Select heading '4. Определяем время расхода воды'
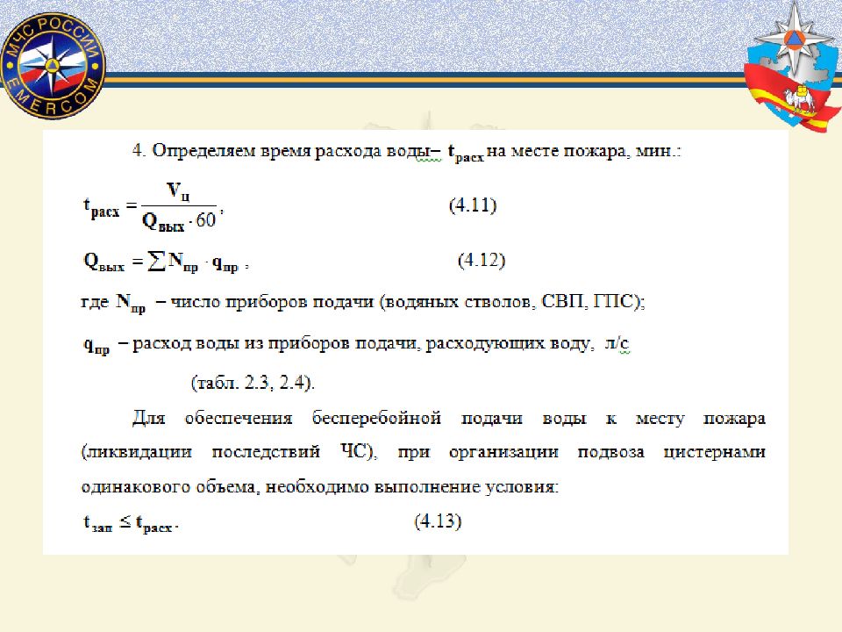Screen dimensions: 842x632 click(x=281, y=150)
